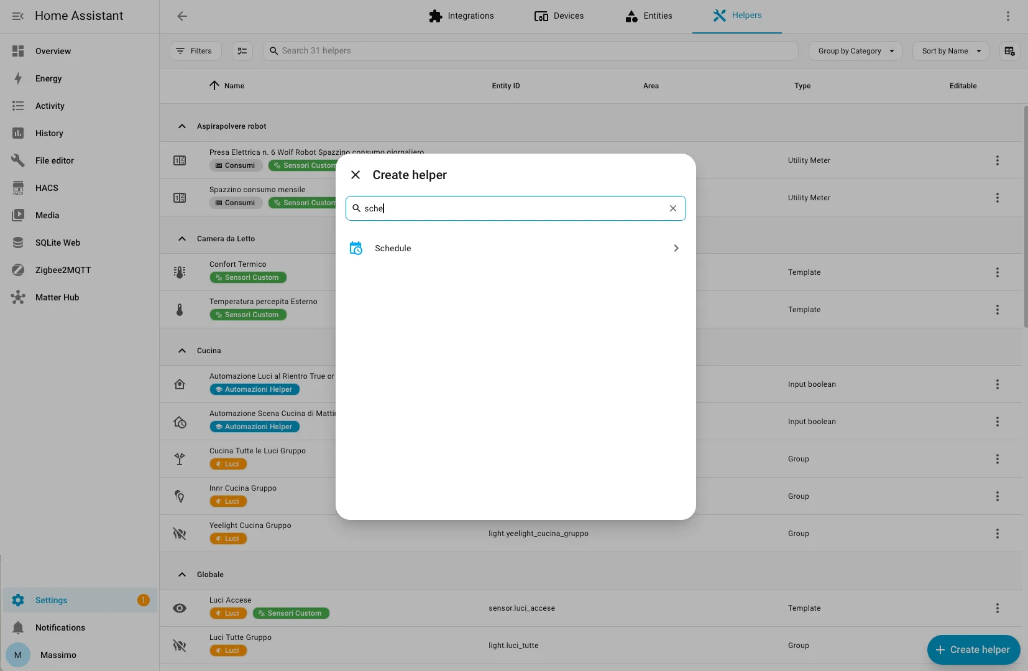The height and width of the screenshot is (671, 1028).
Task: Open File editor add-on
Action: click(x=80, y=160)
